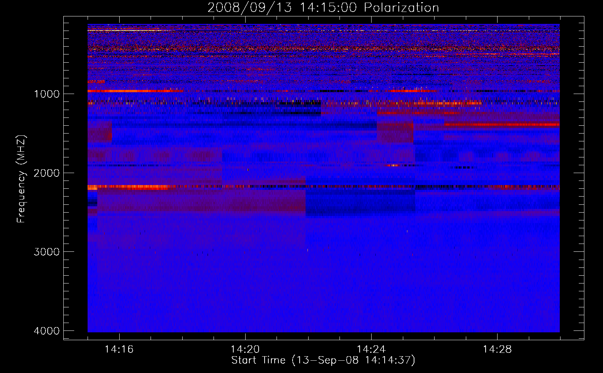Click the 14:16 time tick label
Viewport: 603px width, 373px height.
click(x=119, y=350)
